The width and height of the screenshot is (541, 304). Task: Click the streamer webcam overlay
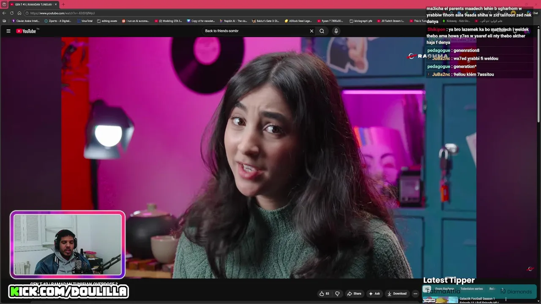point(68,244)
